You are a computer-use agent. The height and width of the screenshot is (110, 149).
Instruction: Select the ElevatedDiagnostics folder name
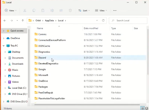pos(48,63)
